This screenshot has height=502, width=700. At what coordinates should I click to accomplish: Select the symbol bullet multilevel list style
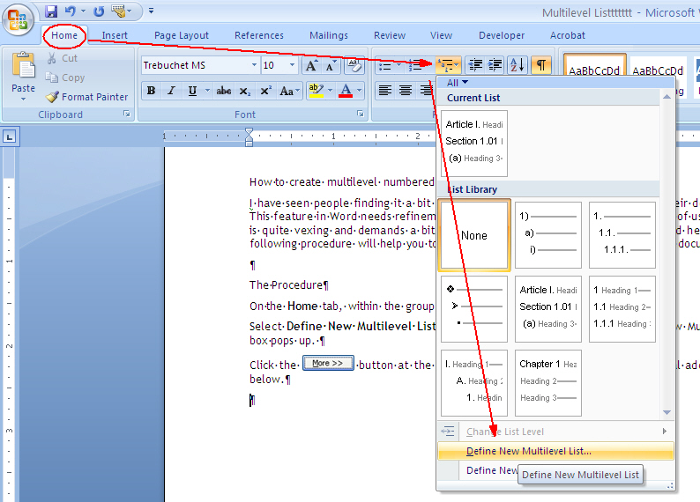coord(474,309)
